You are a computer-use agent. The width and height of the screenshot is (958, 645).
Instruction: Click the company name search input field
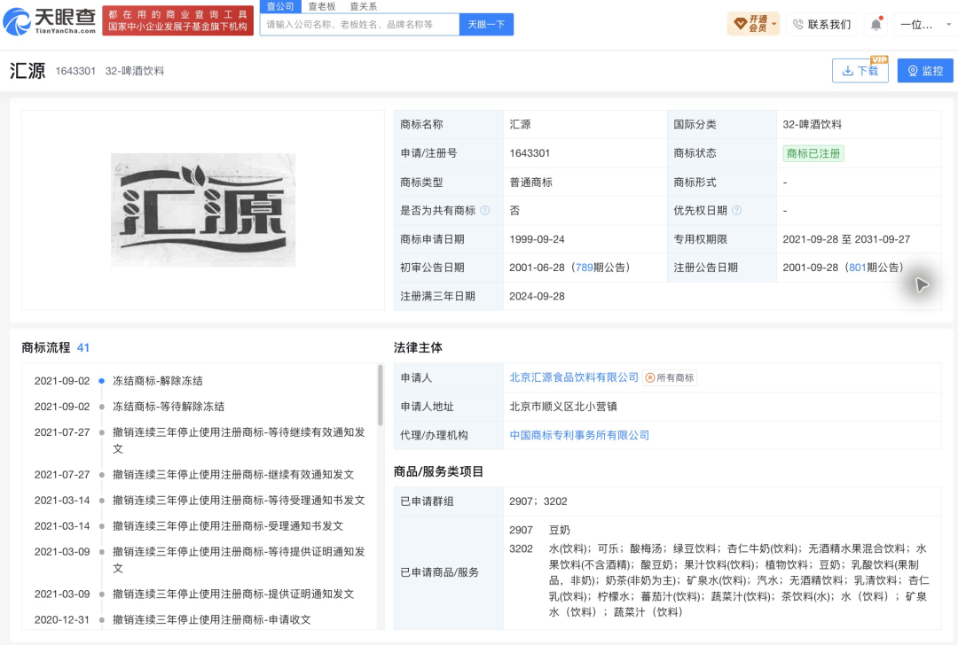(x=360, y=25)
